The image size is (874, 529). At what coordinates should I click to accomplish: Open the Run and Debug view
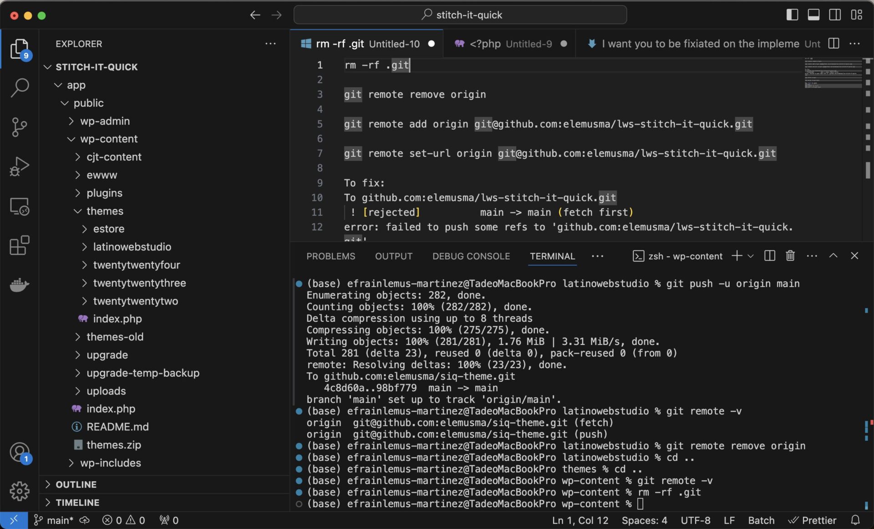[x=20, y=167]
